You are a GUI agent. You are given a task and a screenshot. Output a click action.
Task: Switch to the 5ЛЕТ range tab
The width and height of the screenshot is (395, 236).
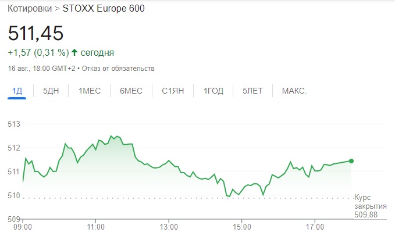pyautogui.click(x=252, y=91)
